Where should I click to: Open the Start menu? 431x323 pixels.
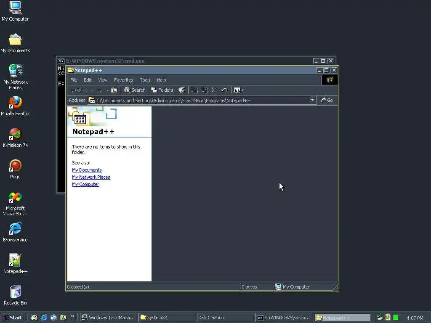click(x=13, y=318)
